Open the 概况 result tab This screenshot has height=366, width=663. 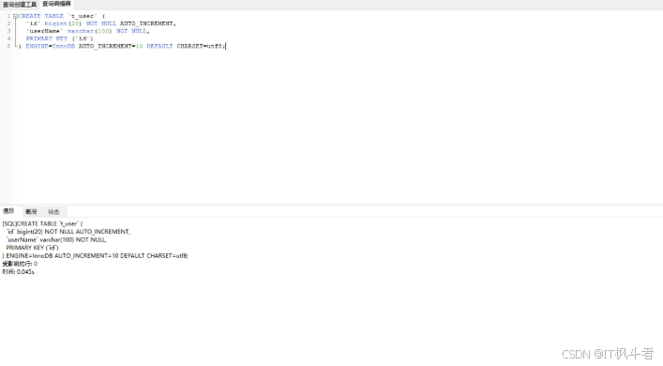(31, 211)
